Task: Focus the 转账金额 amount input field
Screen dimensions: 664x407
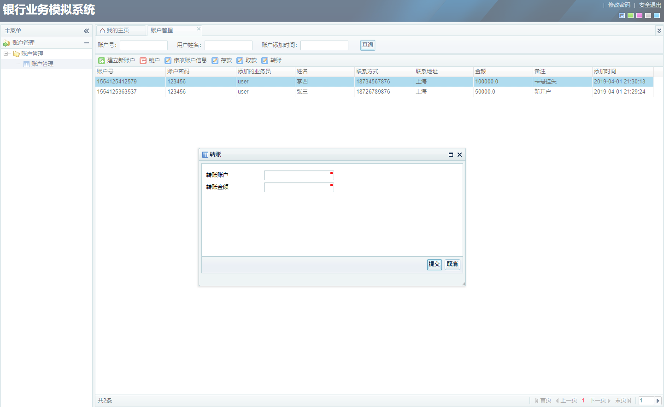Action: coord(298,187)
